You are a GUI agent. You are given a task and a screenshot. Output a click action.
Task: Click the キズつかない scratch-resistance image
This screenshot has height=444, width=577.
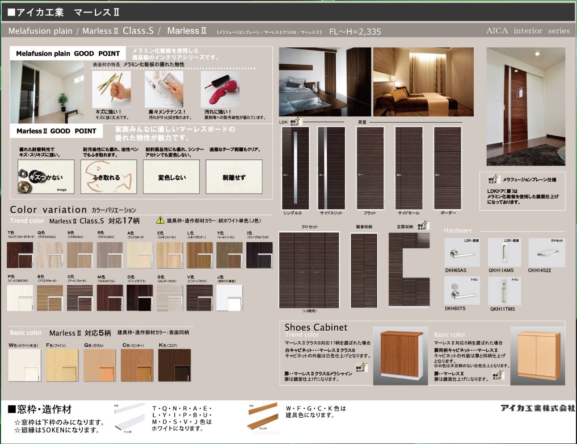[x=46, y=177]
